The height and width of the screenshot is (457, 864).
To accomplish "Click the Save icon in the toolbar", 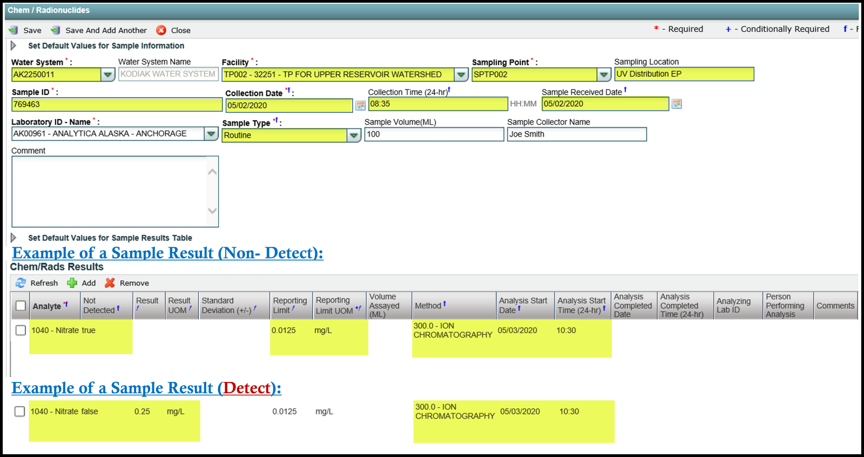I will point(13,30).
